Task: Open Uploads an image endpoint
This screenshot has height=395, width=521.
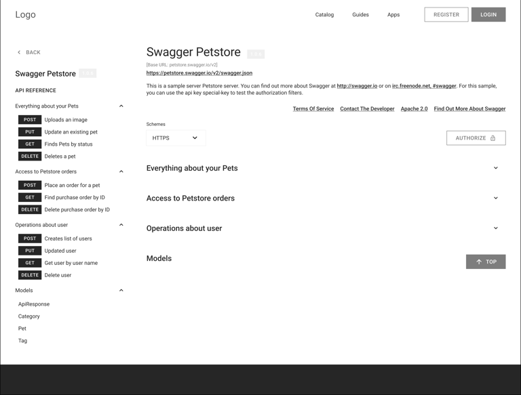Action: coord(66,120)
